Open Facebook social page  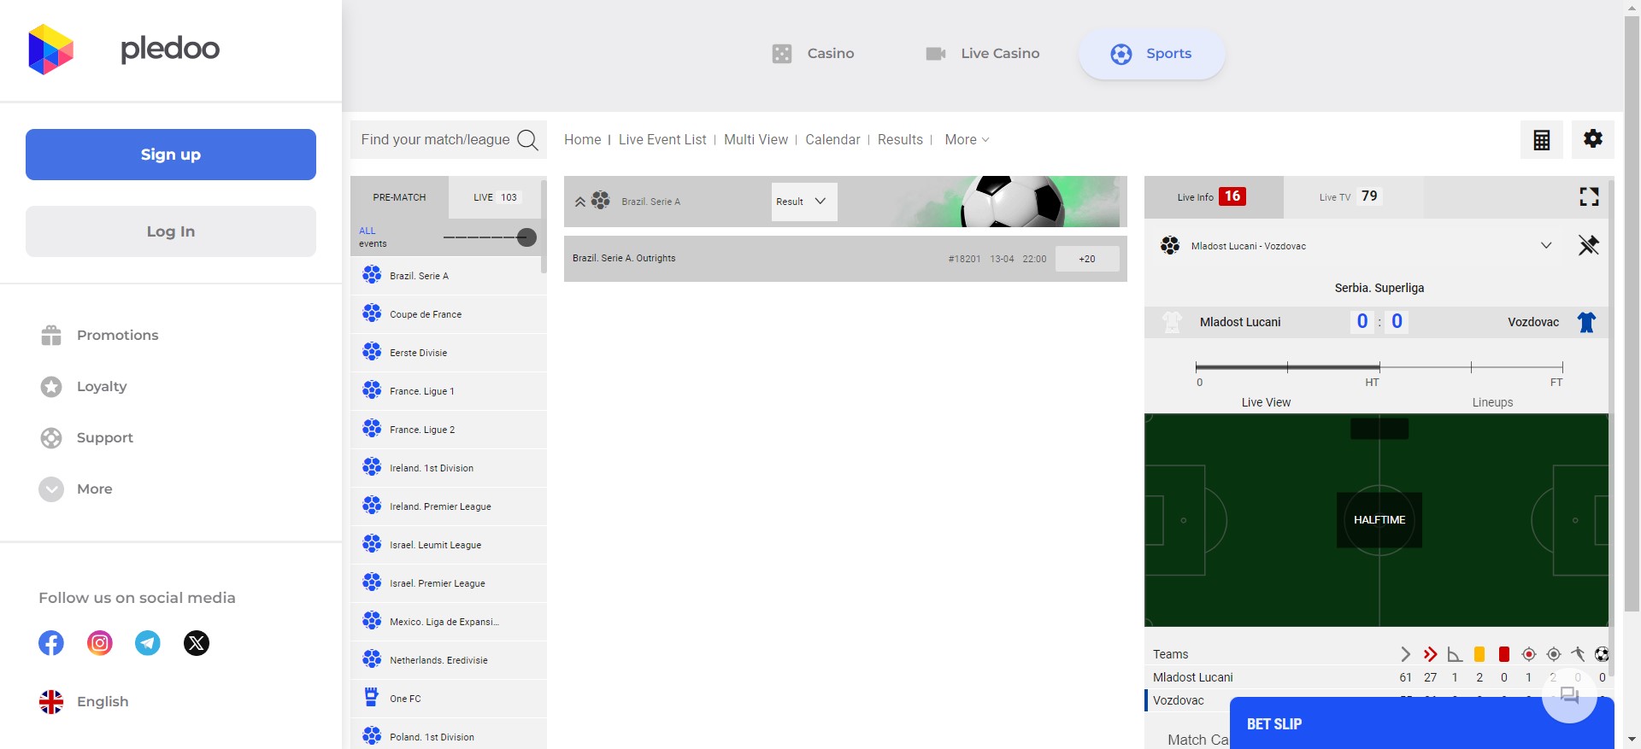51,643
